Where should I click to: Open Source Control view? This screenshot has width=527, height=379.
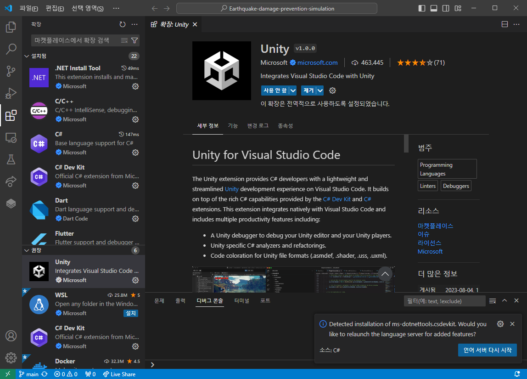[11, 71]
